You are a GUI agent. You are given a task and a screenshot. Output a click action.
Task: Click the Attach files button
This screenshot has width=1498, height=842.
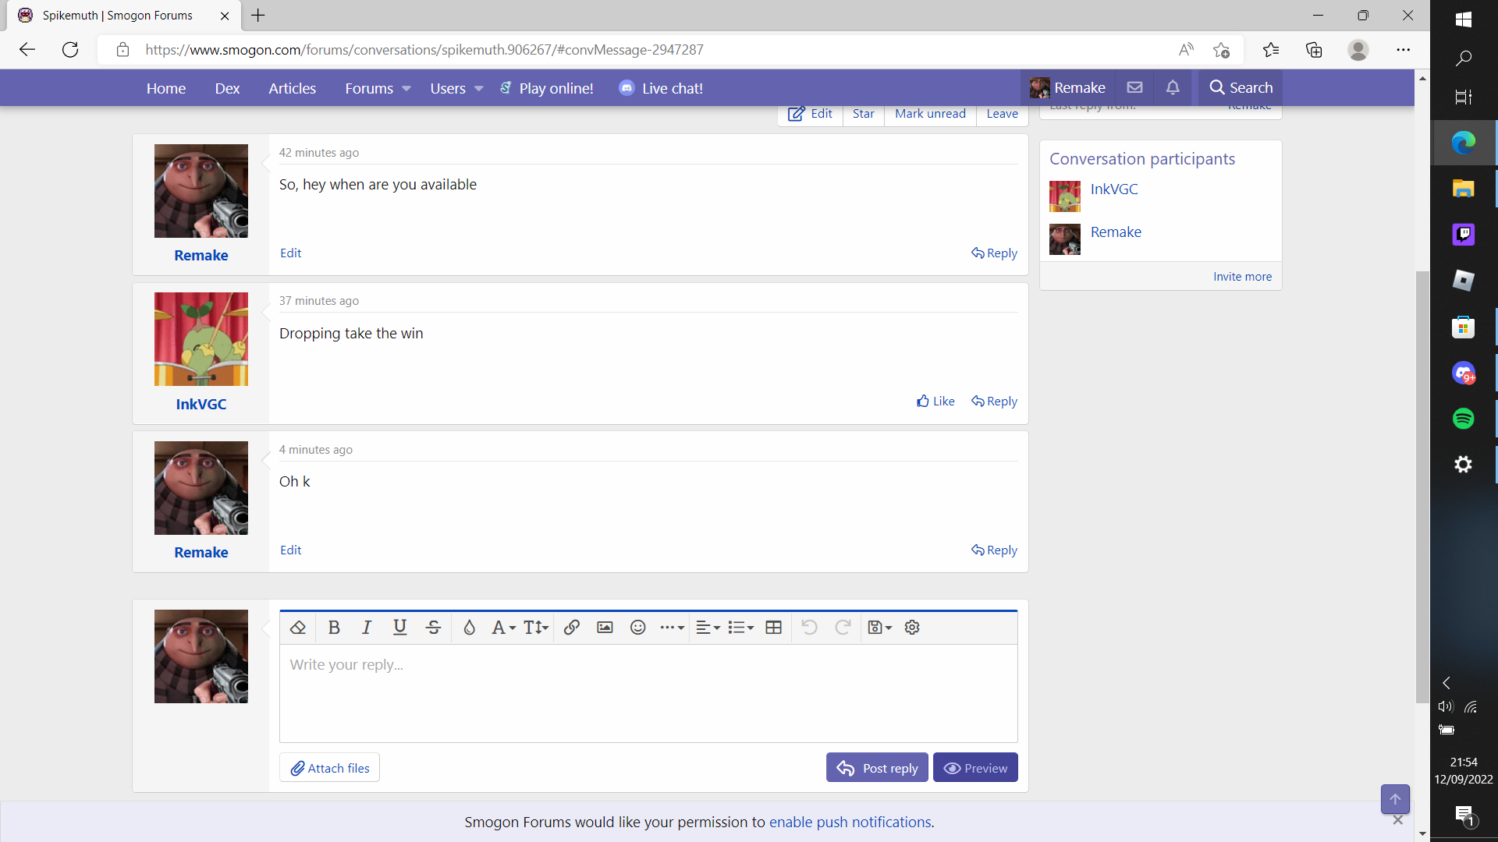330,768
